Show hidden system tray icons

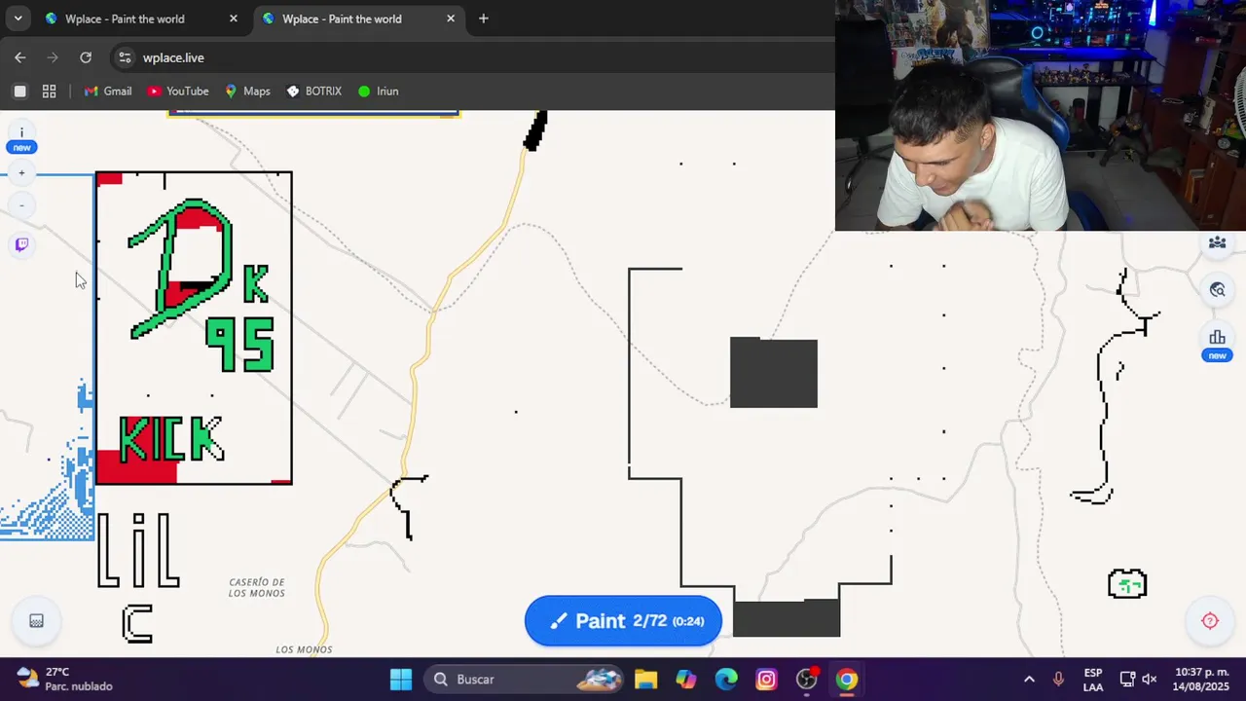tap(1029, 680)
